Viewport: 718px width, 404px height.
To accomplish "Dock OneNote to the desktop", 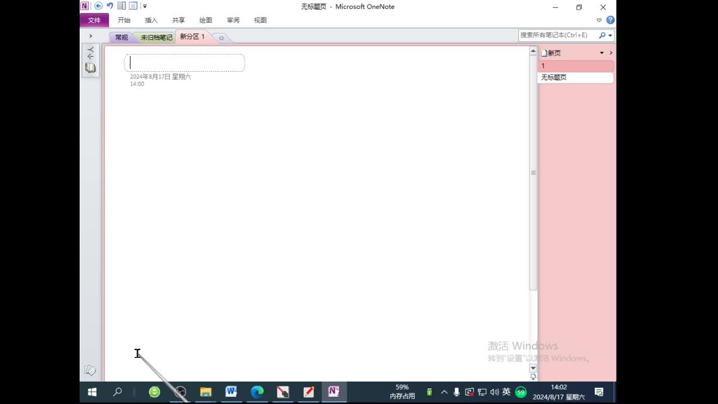I will 121,6.
